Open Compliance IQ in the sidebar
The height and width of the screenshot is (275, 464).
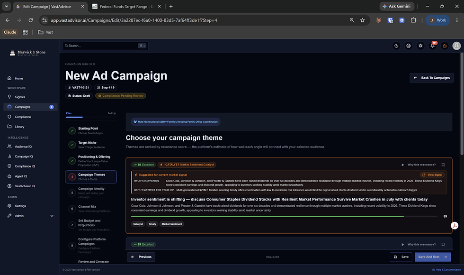tap(25, 166)
